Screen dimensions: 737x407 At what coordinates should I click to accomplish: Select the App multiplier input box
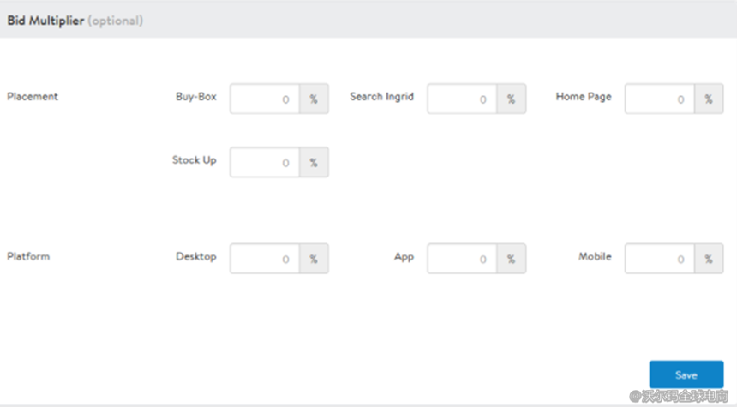(x=462, y=259)
